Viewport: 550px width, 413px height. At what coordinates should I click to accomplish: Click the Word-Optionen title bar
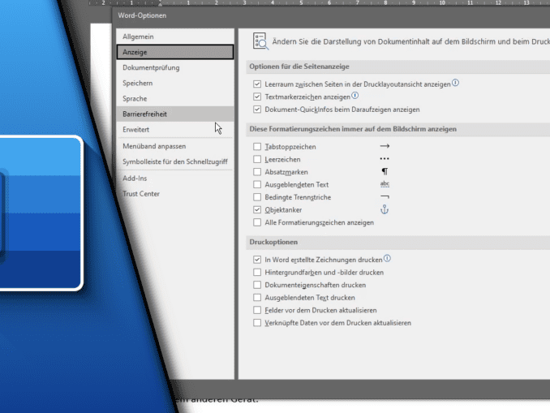pyautogui.click(x=331, y=15)
